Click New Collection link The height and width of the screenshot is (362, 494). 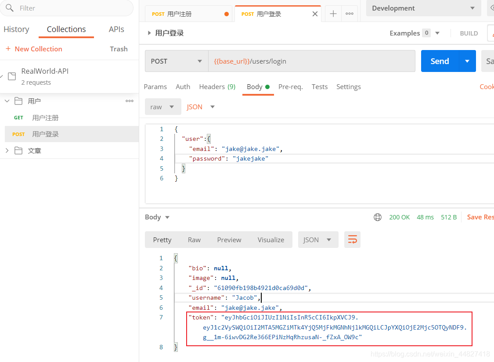(39, 49)
